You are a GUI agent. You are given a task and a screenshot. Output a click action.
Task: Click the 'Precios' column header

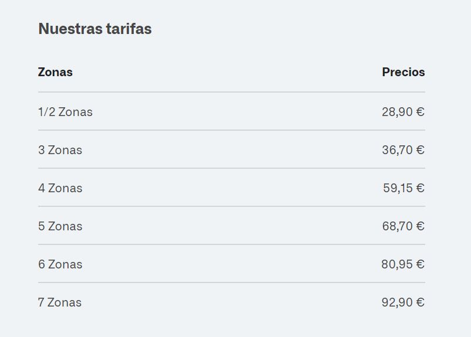(x=403, y=72)
